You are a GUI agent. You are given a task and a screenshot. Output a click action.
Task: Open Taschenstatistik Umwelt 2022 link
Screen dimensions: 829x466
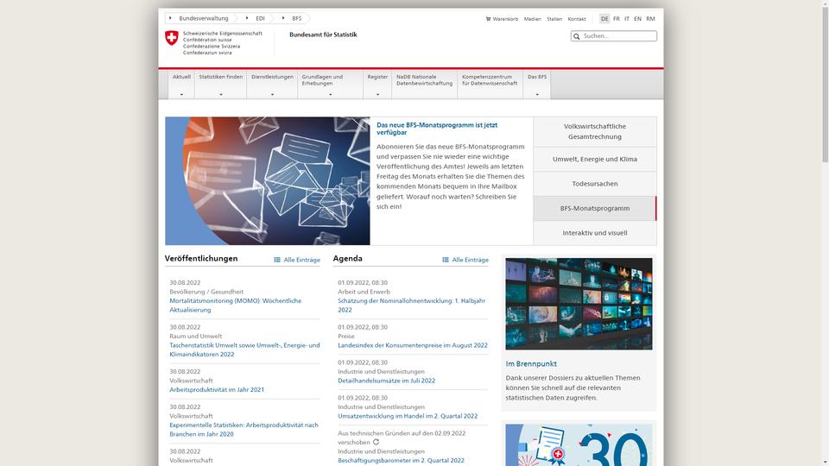(244, 349)
